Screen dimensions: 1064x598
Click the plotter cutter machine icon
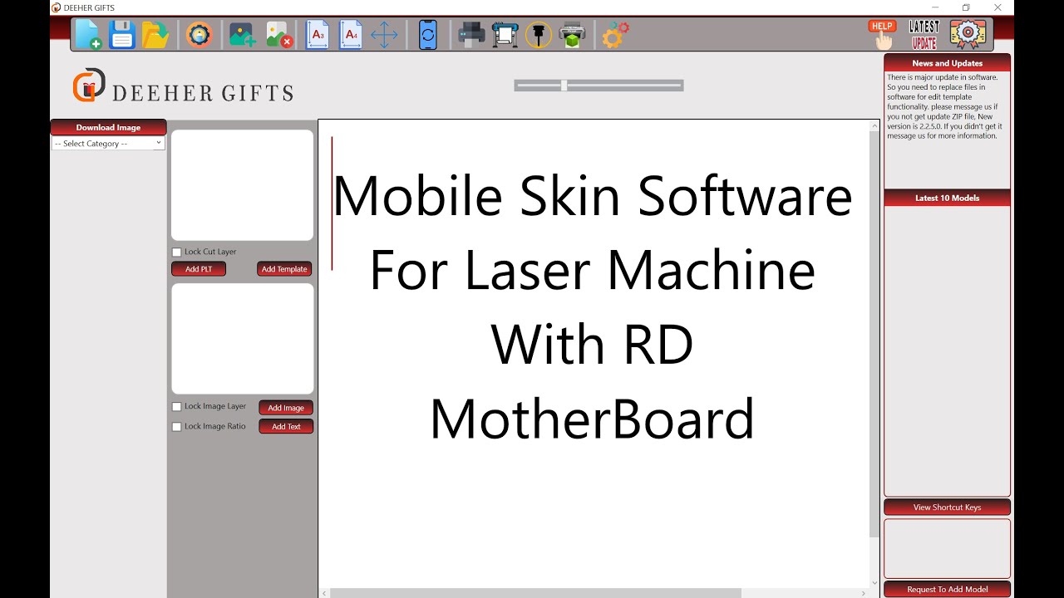505,35
